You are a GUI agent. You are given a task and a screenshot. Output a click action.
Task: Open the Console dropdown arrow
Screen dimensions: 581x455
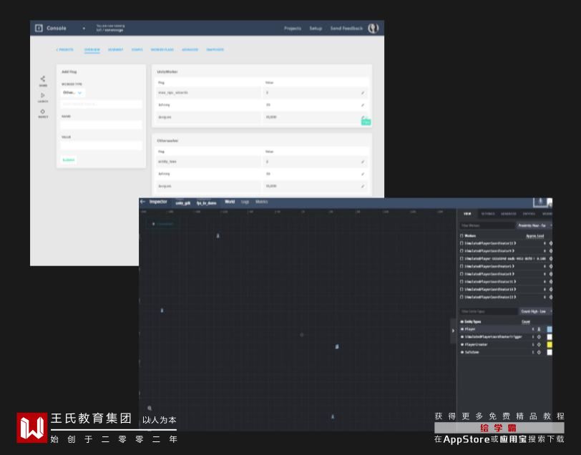point(84,29)
